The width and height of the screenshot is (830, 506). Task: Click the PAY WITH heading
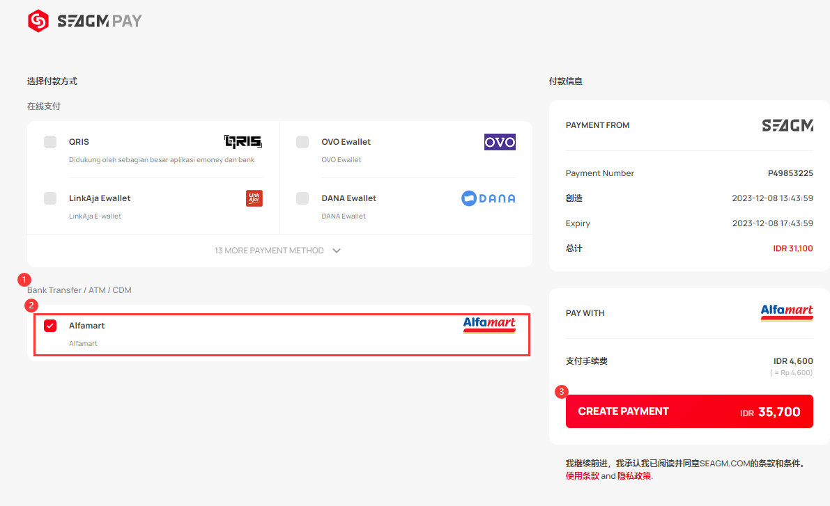coord(585,313)
